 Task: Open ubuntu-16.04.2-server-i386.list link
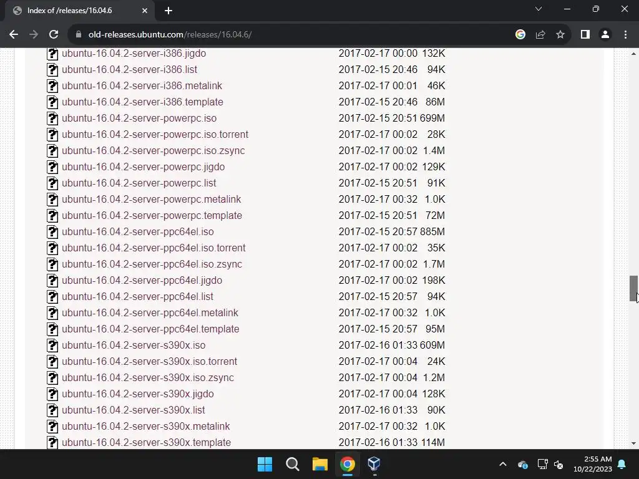click(129, 70)
